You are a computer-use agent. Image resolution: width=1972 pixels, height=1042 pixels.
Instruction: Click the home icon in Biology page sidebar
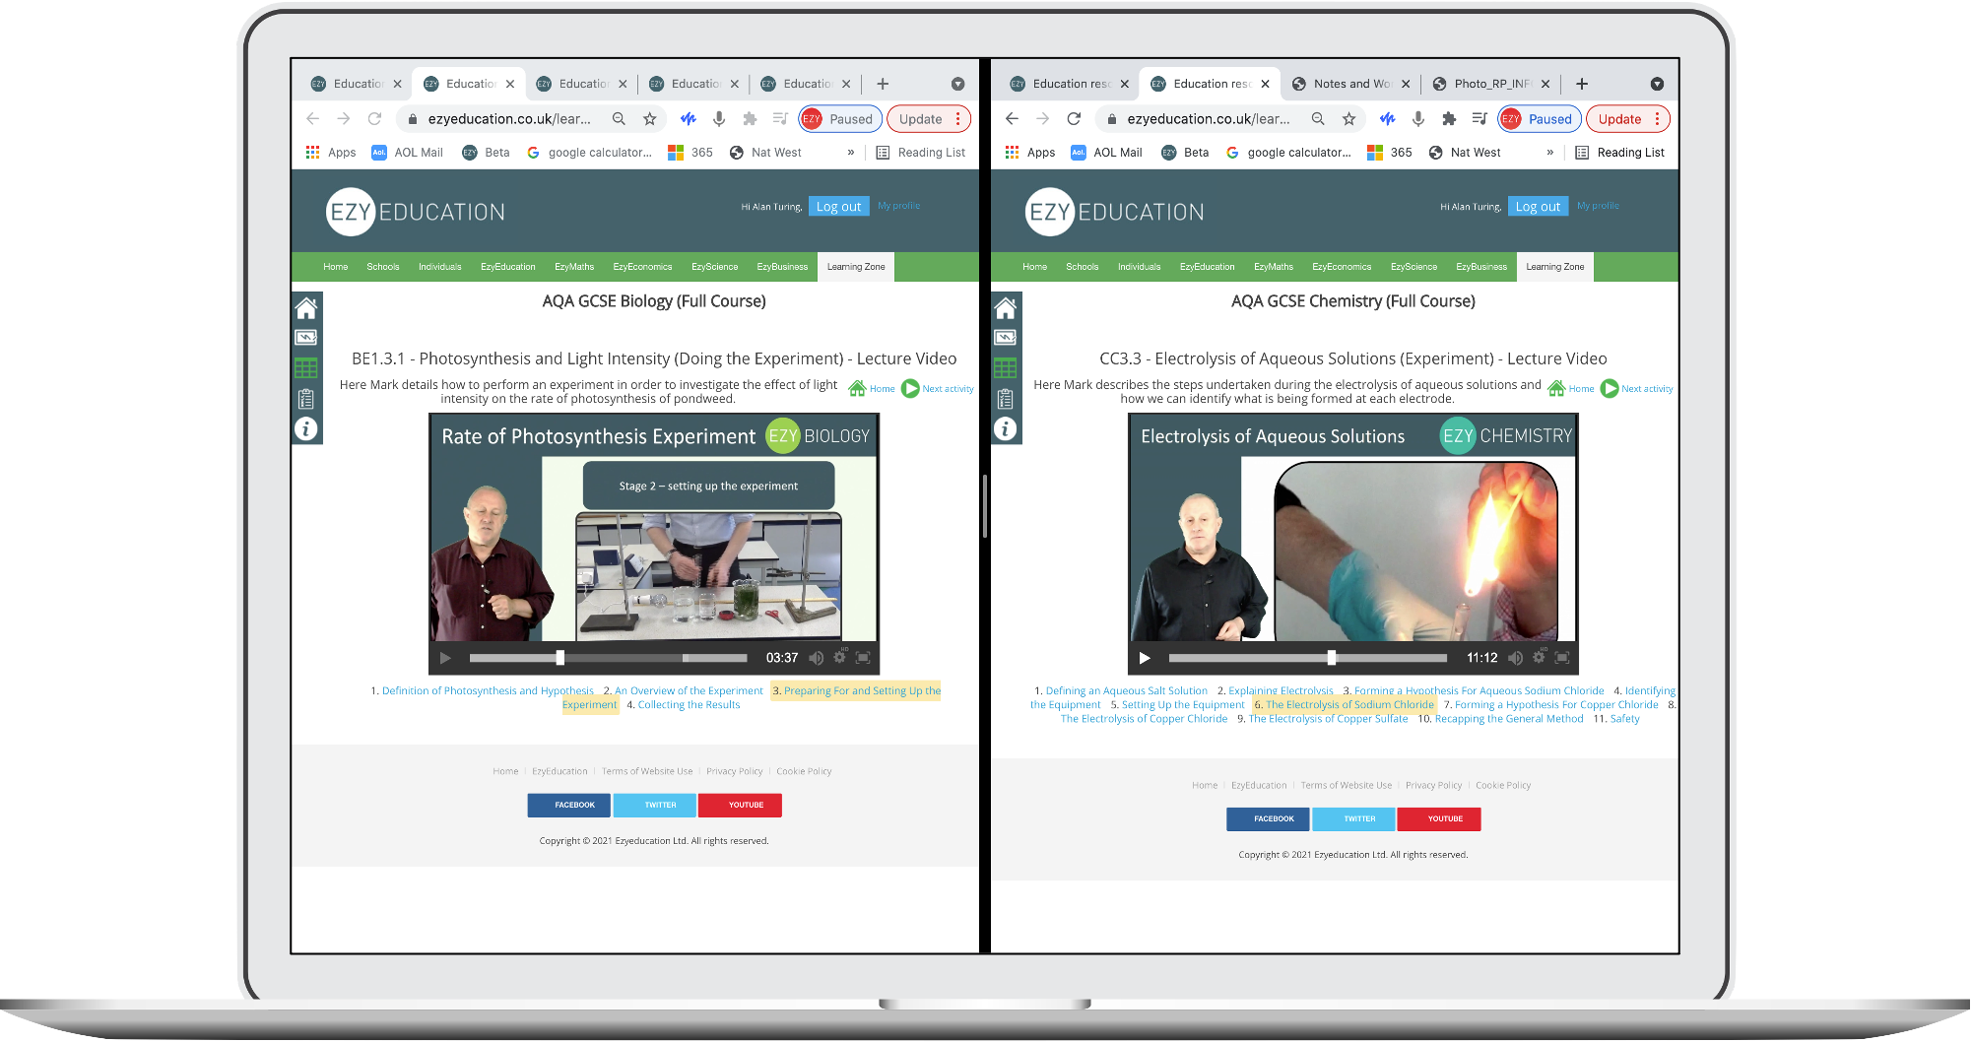[306, 308]
